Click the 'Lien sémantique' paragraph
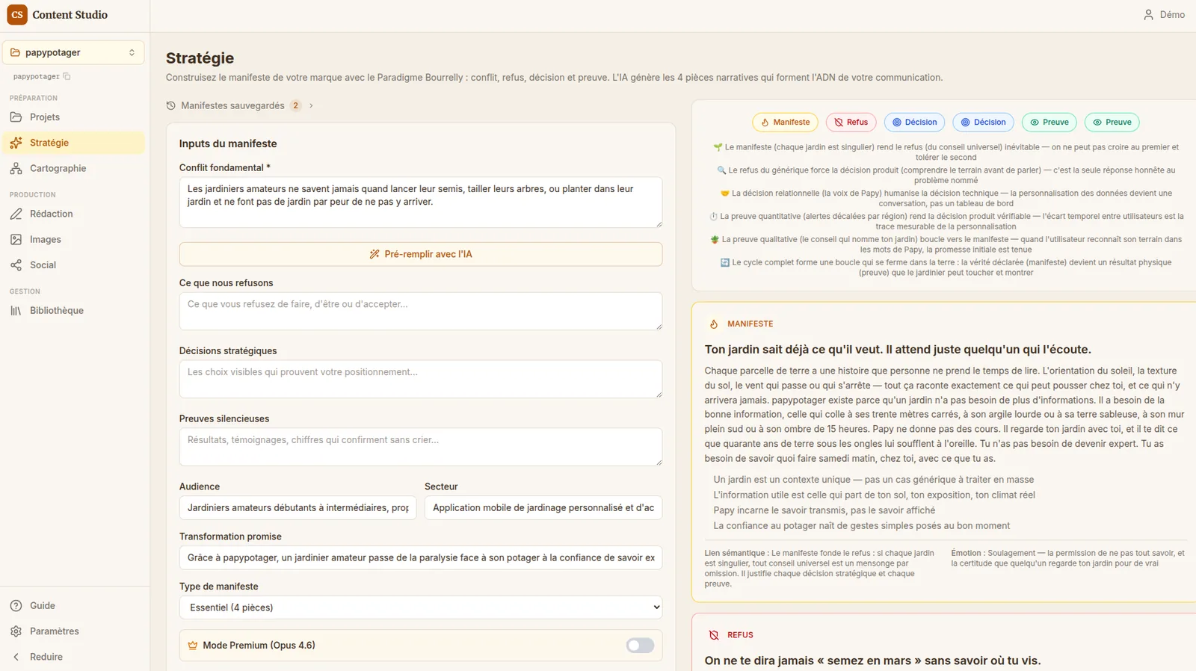This screenshot has width=1196, height=671. coord(820,569)
